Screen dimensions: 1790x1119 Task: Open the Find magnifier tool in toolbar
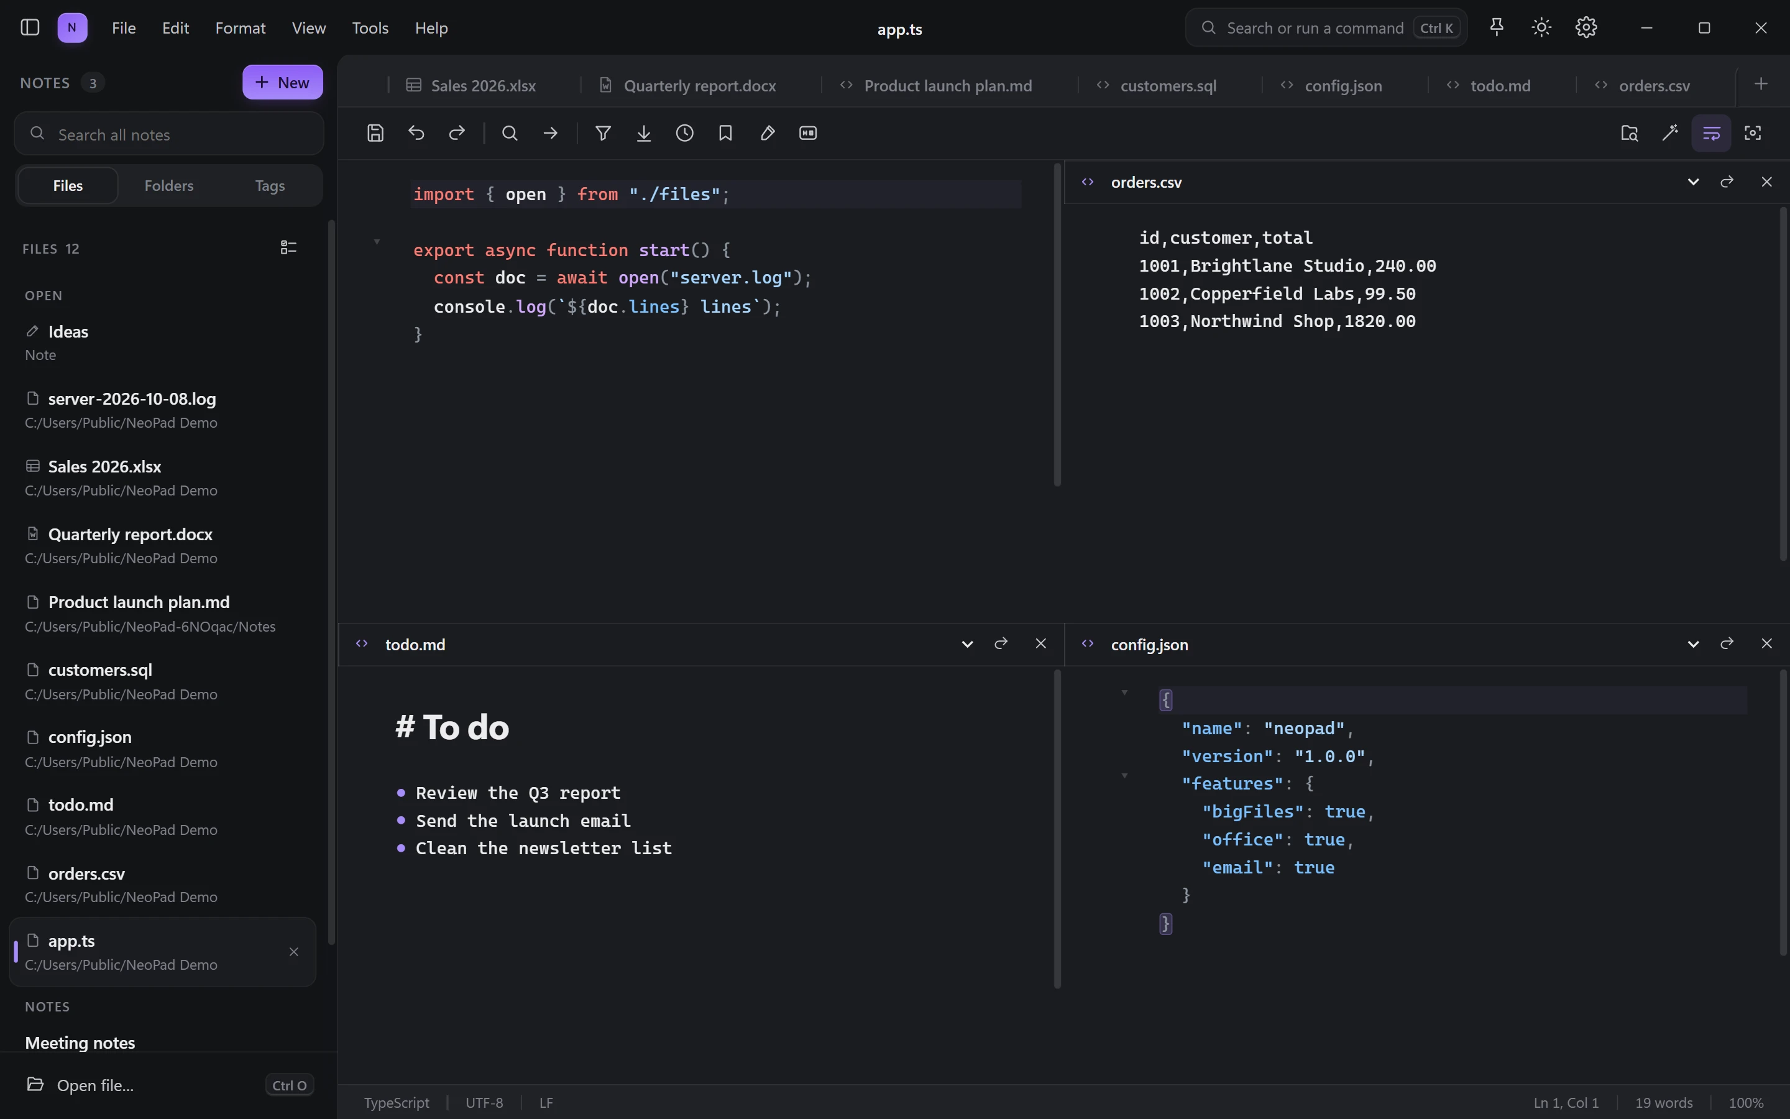[510, 133]
